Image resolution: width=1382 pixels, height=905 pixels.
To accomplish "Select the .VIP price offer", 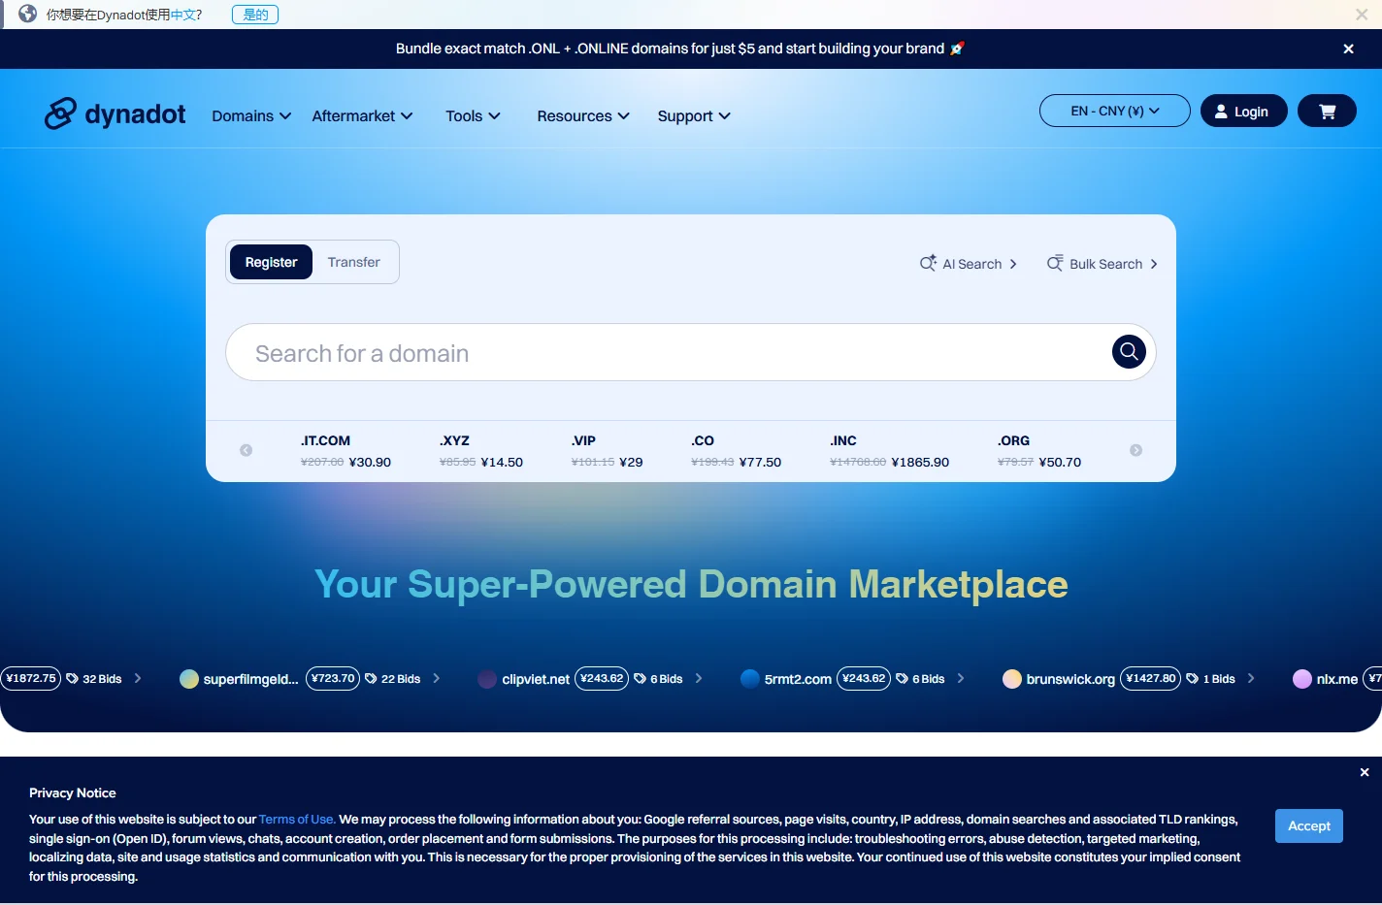I will point(608,451).
